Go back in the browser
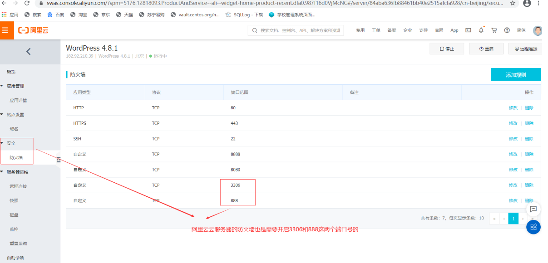Viewport: 548px width, 263px height. 4,3
